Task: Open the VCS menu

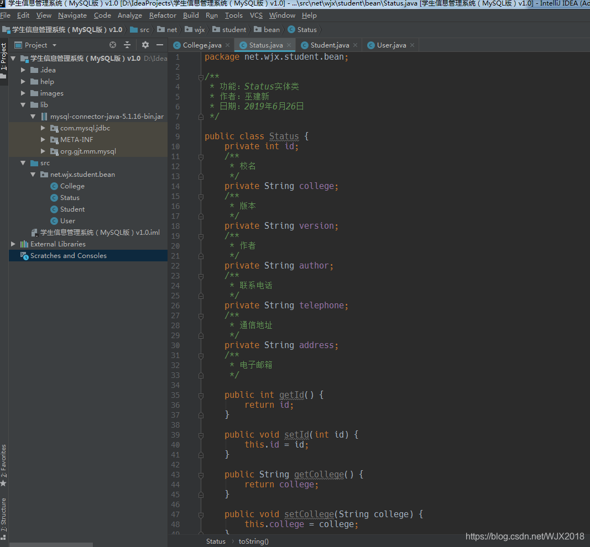Action: pyautogui.click(x=256, y=15)
